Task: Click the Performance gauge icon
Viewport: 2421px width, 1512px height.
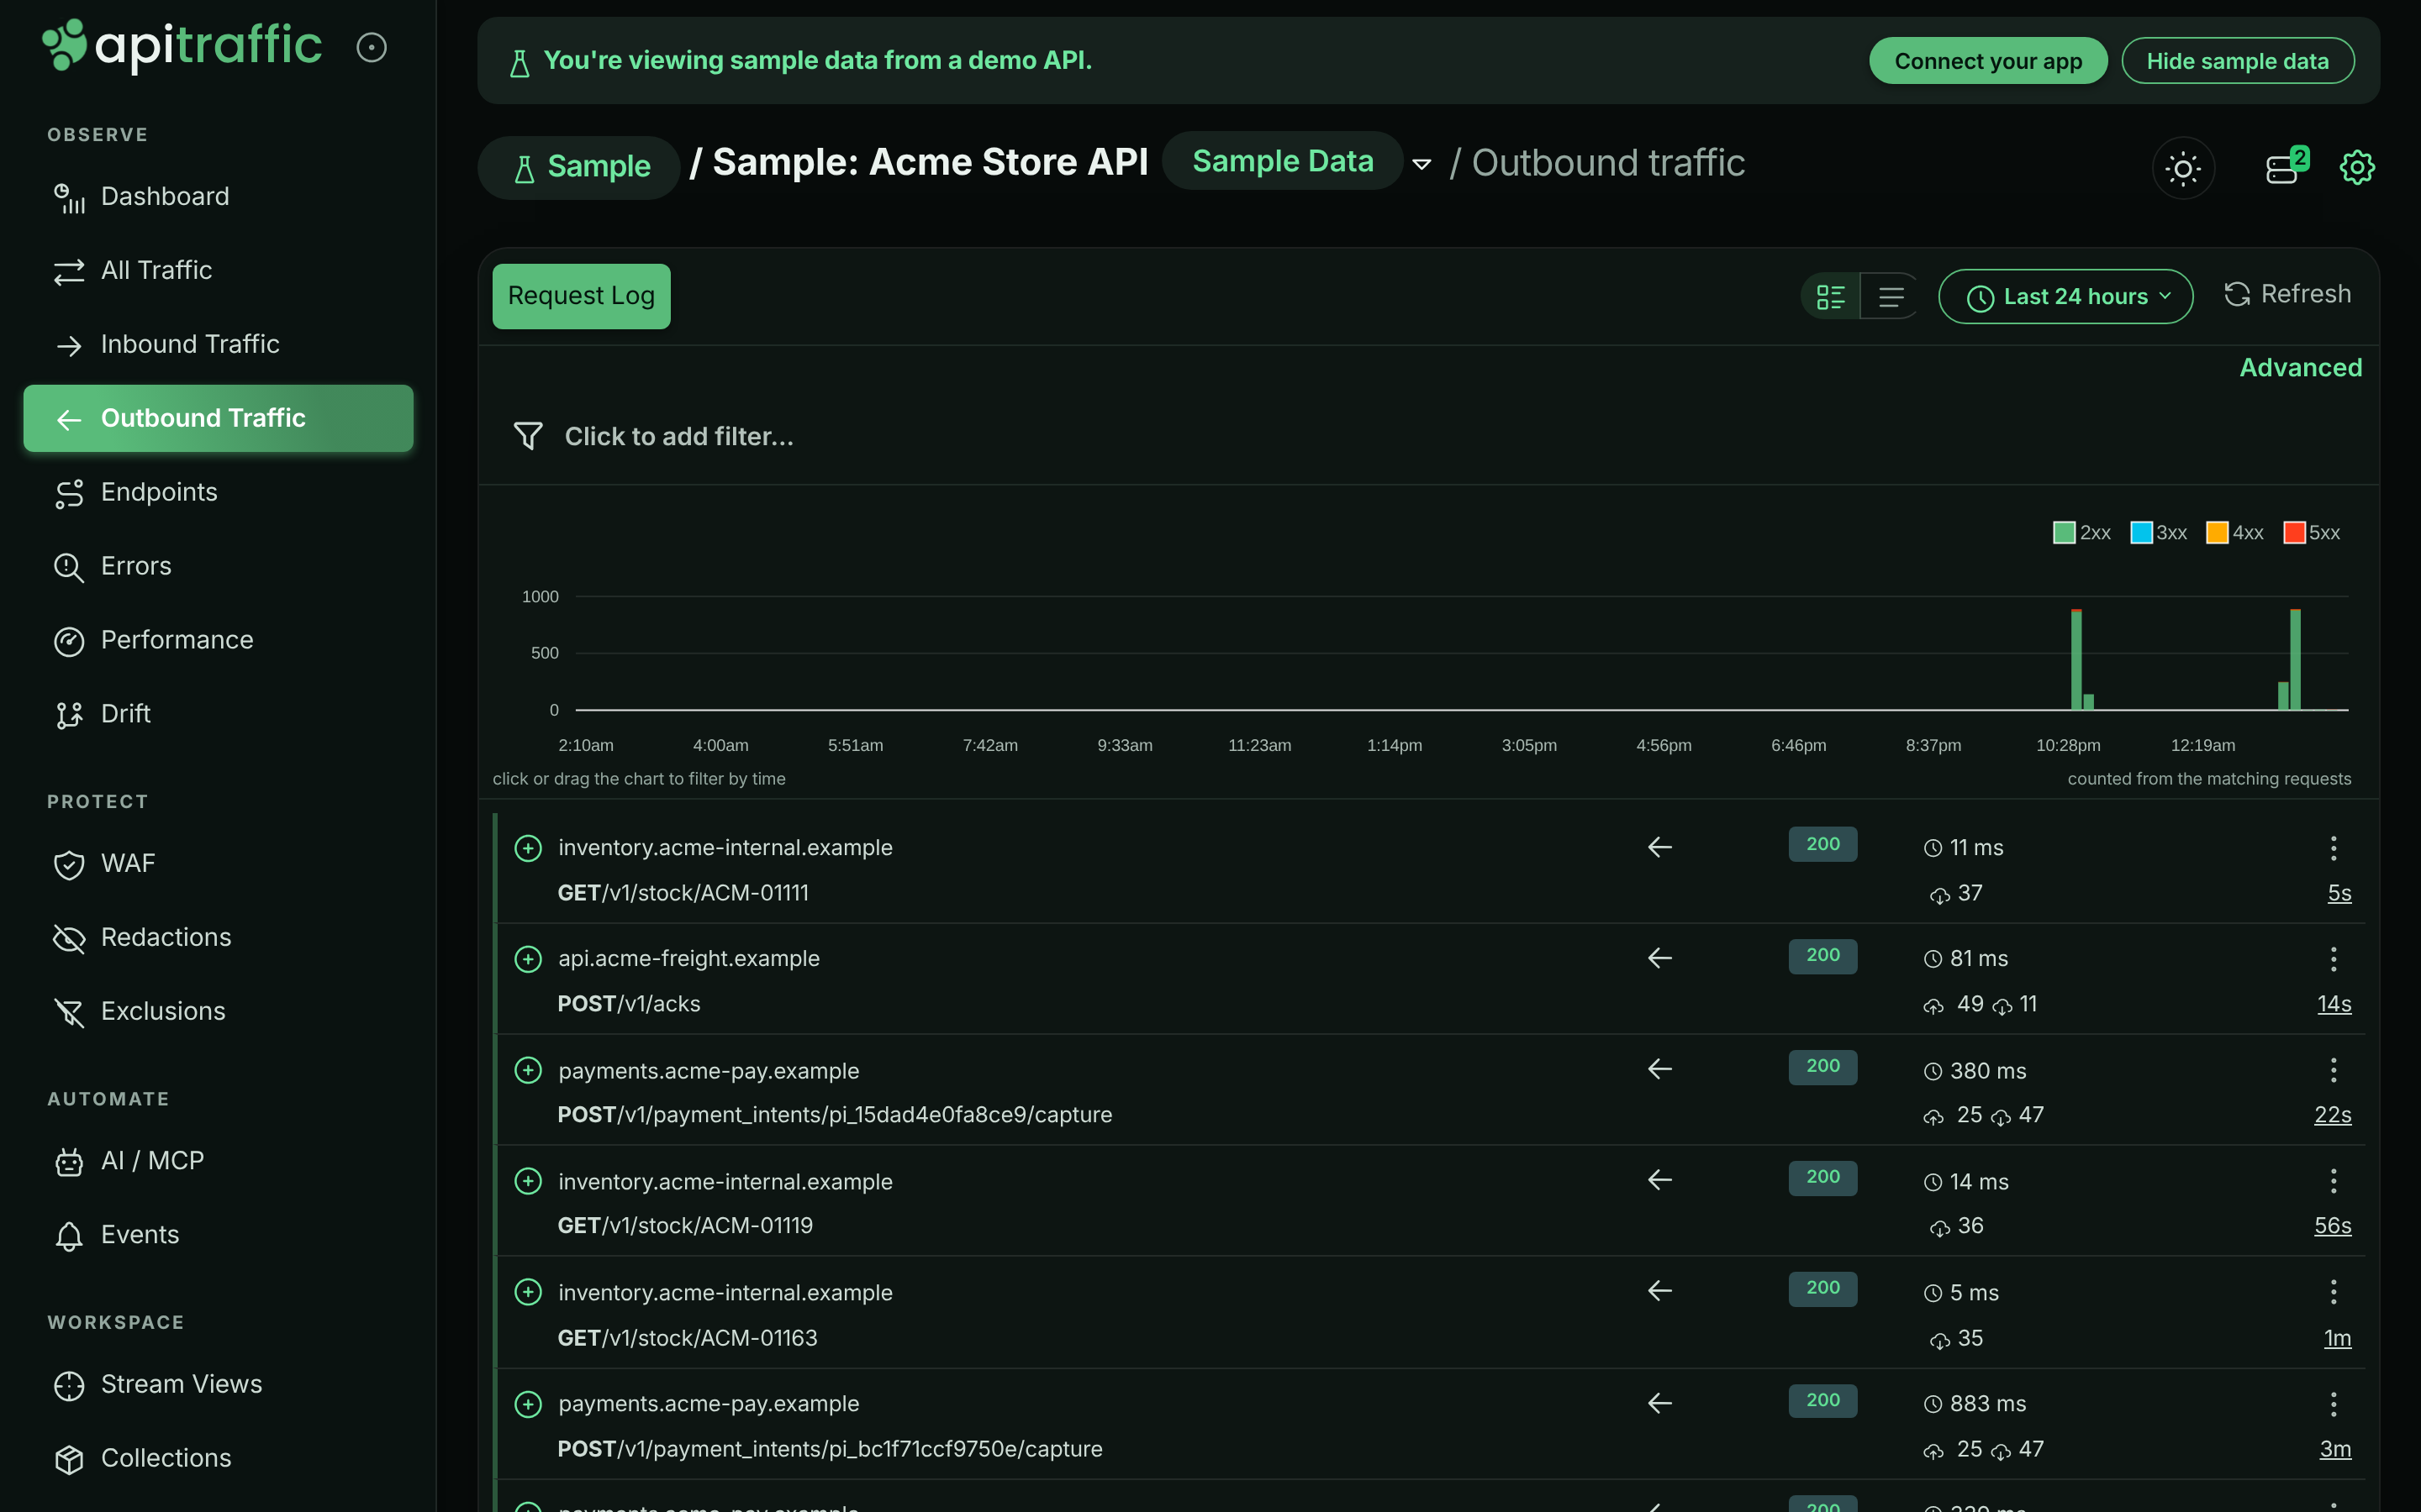Action: click(x=69, y=641)
